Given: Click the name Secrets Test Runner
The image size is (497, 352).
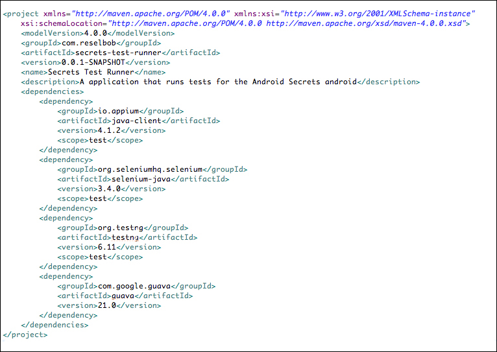Looking at the screenshot, I should tap(91, 72).
